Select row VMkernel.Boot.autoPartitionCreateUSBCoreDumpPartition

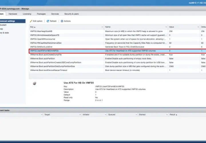coord(118,63)
